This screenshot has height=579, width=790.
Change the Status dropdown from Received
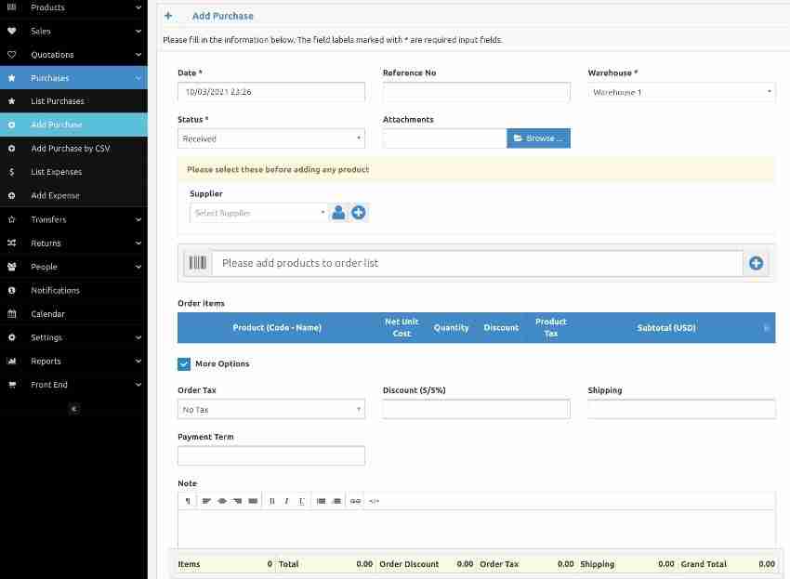(270, 138)
